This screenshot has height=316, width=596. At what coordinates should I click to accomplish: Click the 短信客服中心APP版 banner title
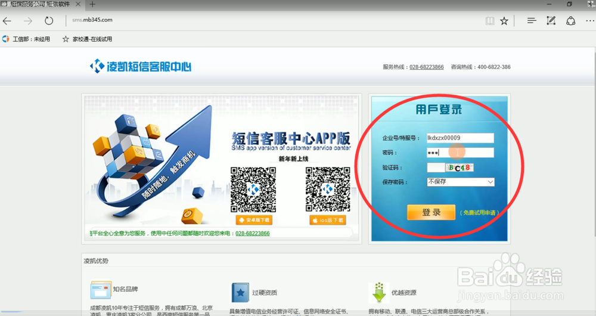tap(291, 138)
